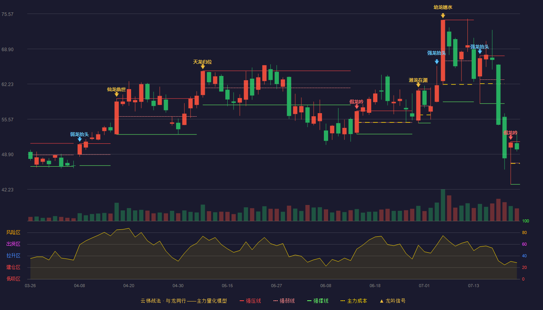Click the yellow arrow under 潜龙在渊
Screen dimensions: 543x310
[x=418, y=85]
